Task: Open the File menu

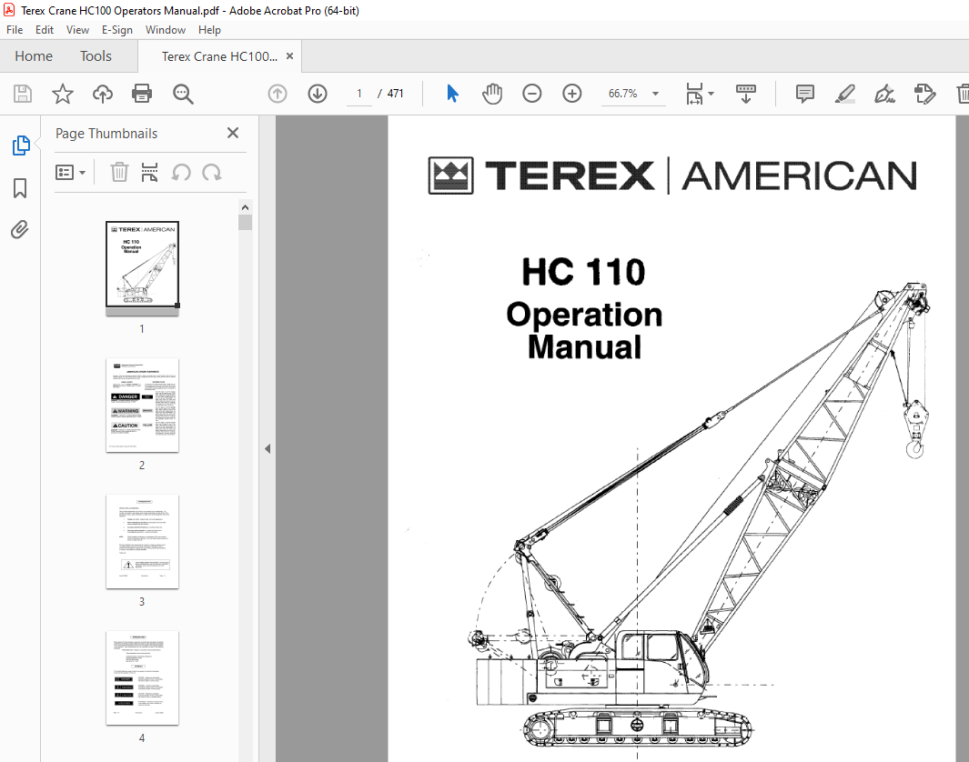Action: pyautogui.click(x=15, y=30)
